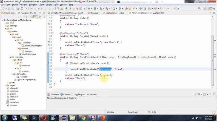Click the Open Web Browser globe icon
The height and width of the screenshot is (122, 217).
pyautogui.click(x=140, y=8)
